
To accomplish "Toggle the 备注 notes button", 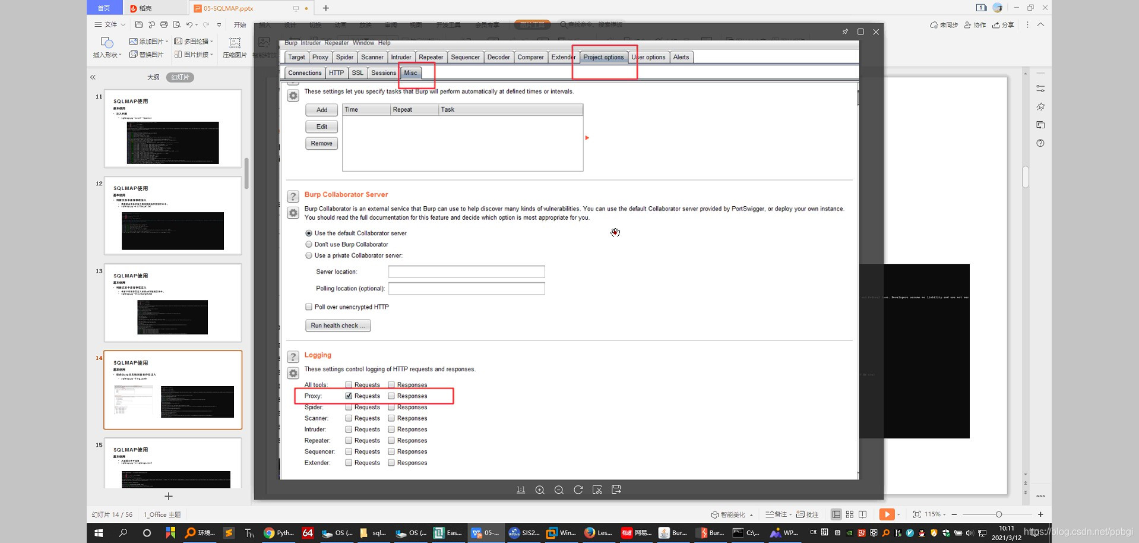I will tap(779, 514).
